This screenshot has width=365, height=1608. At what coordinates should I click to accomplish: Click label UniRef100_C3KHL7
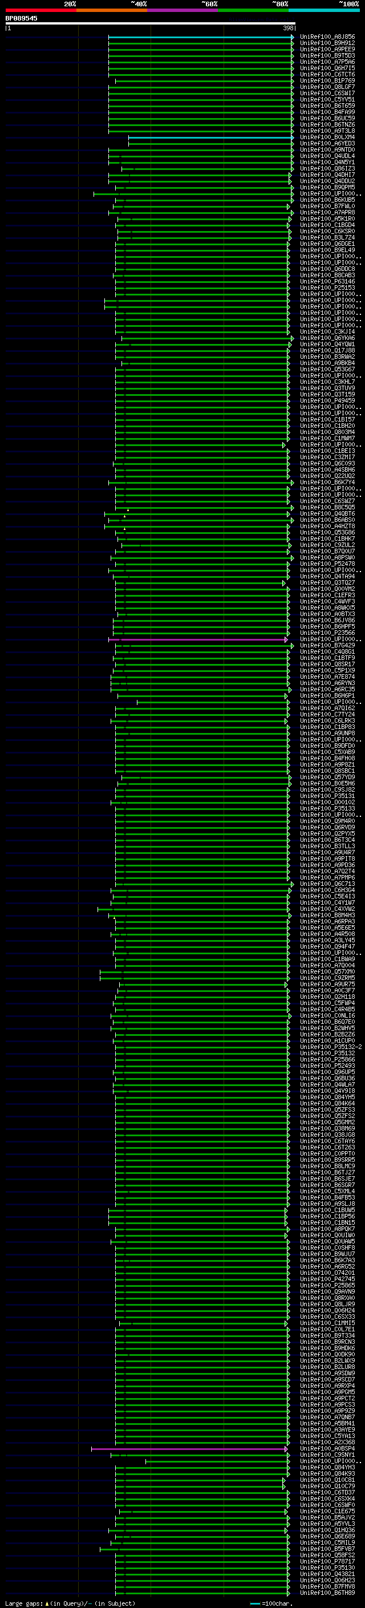click(x=327, y=382)
